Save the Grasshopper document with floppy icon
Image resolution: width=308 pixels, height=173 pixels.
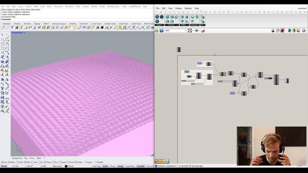tap(162, 31)
